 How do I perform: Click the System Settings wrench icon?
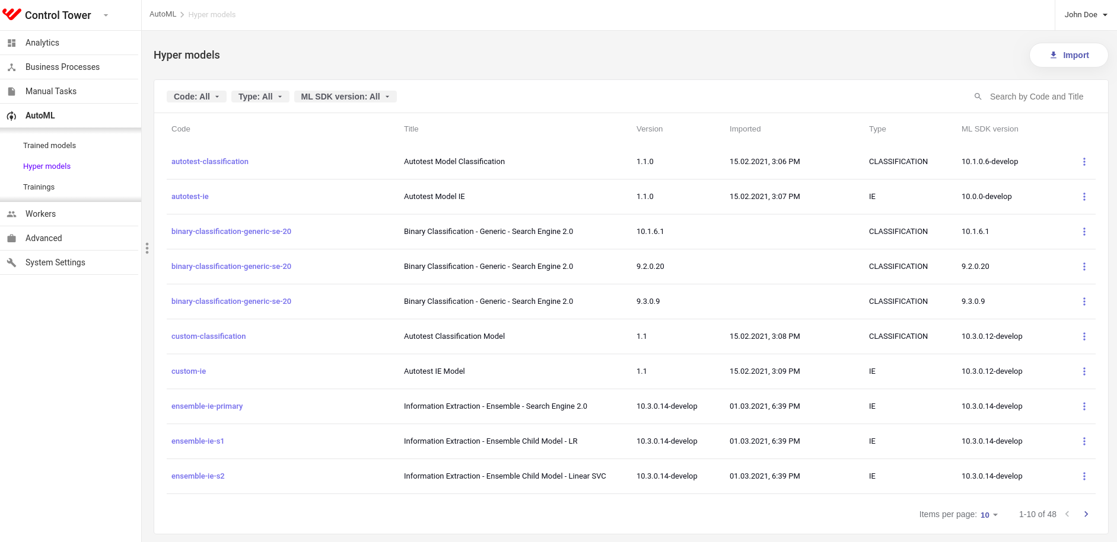[11, 262]
